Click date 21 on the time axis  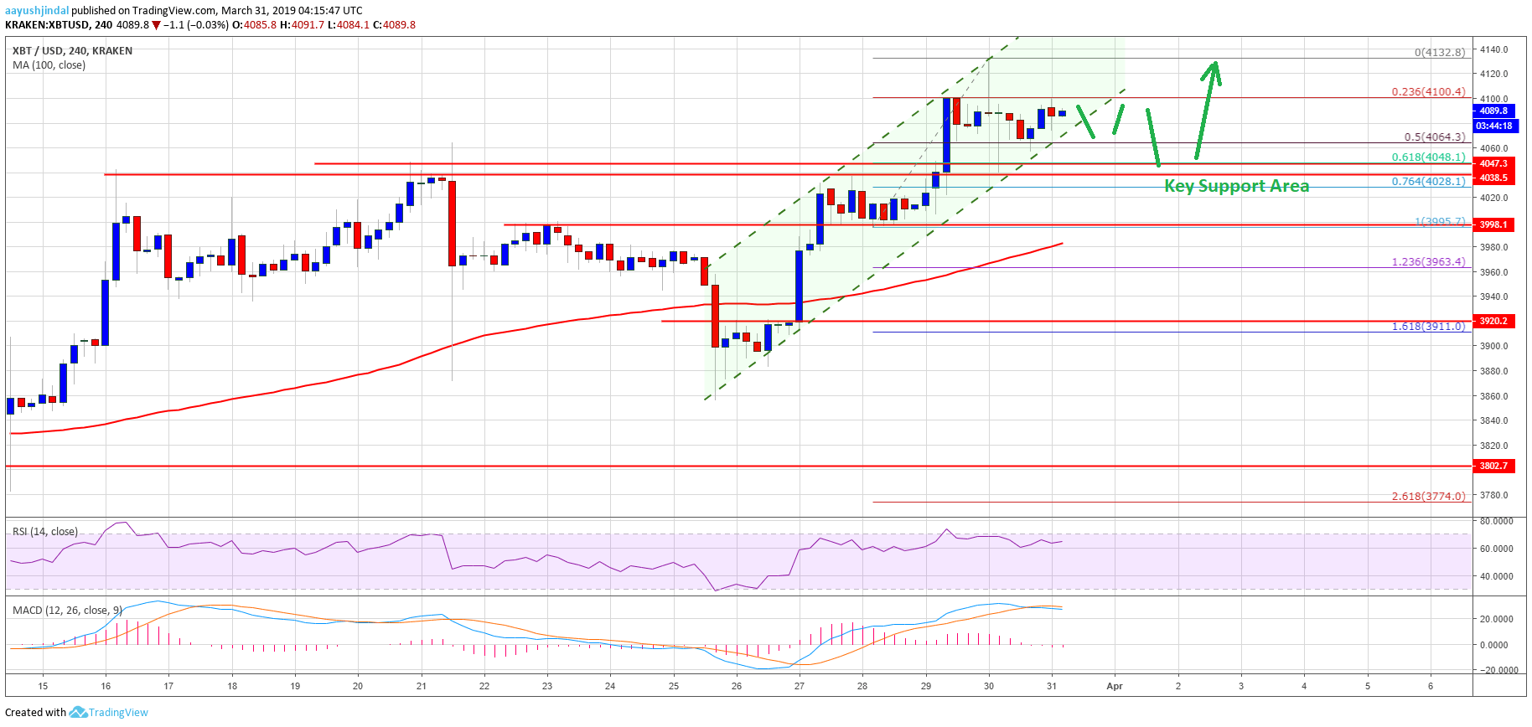click(x=422, y=686)
